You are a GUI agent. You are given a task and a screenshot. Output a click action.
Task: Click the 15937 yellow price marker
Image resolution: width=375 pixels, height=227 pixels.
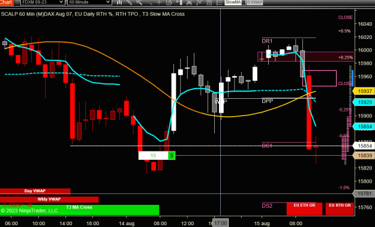point(364,91)
